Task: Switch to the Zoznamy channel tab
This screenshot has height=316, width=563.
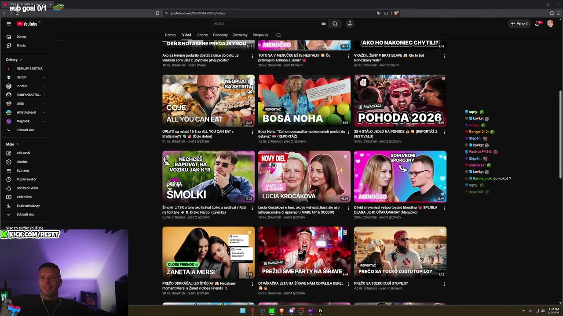Action: [x=240, y=35]
